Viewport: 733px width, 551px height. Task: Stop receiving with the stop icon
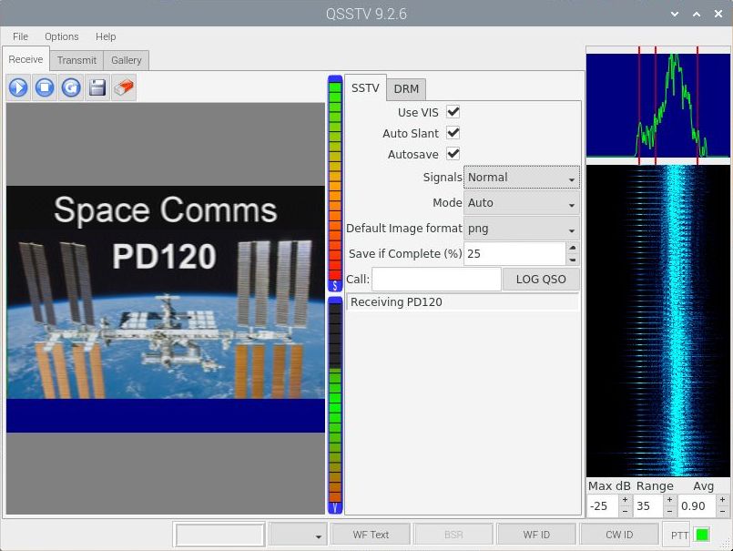pyautogui.click(x=45, y=87)
